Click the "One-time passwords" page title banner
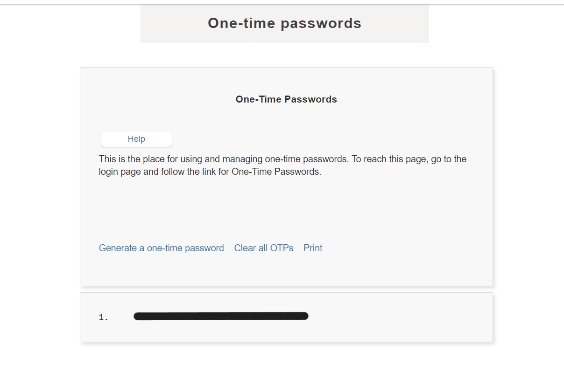Viewport: 564px width, 372px height. pos(284,23)
